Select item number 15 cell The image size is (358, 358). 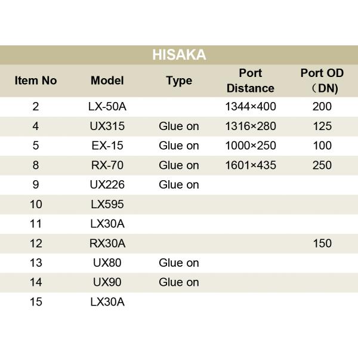(36, 302)
